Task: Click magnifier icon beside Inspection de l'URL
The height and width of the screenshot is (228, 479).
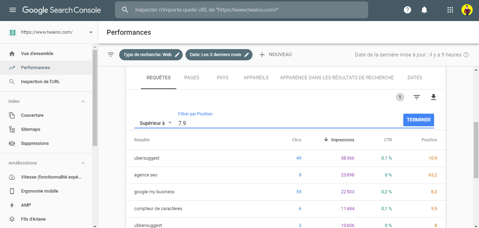Action: [x=12, y=82]
